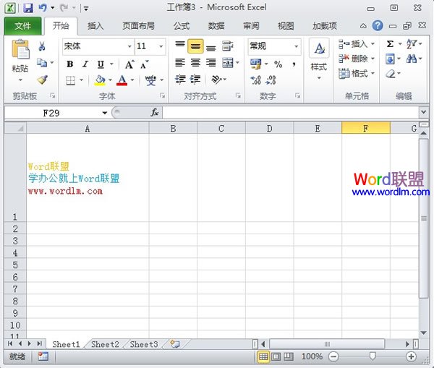434x368 pixels.
Task: Click the text Orientation icon
Action: tap(216, 80)
